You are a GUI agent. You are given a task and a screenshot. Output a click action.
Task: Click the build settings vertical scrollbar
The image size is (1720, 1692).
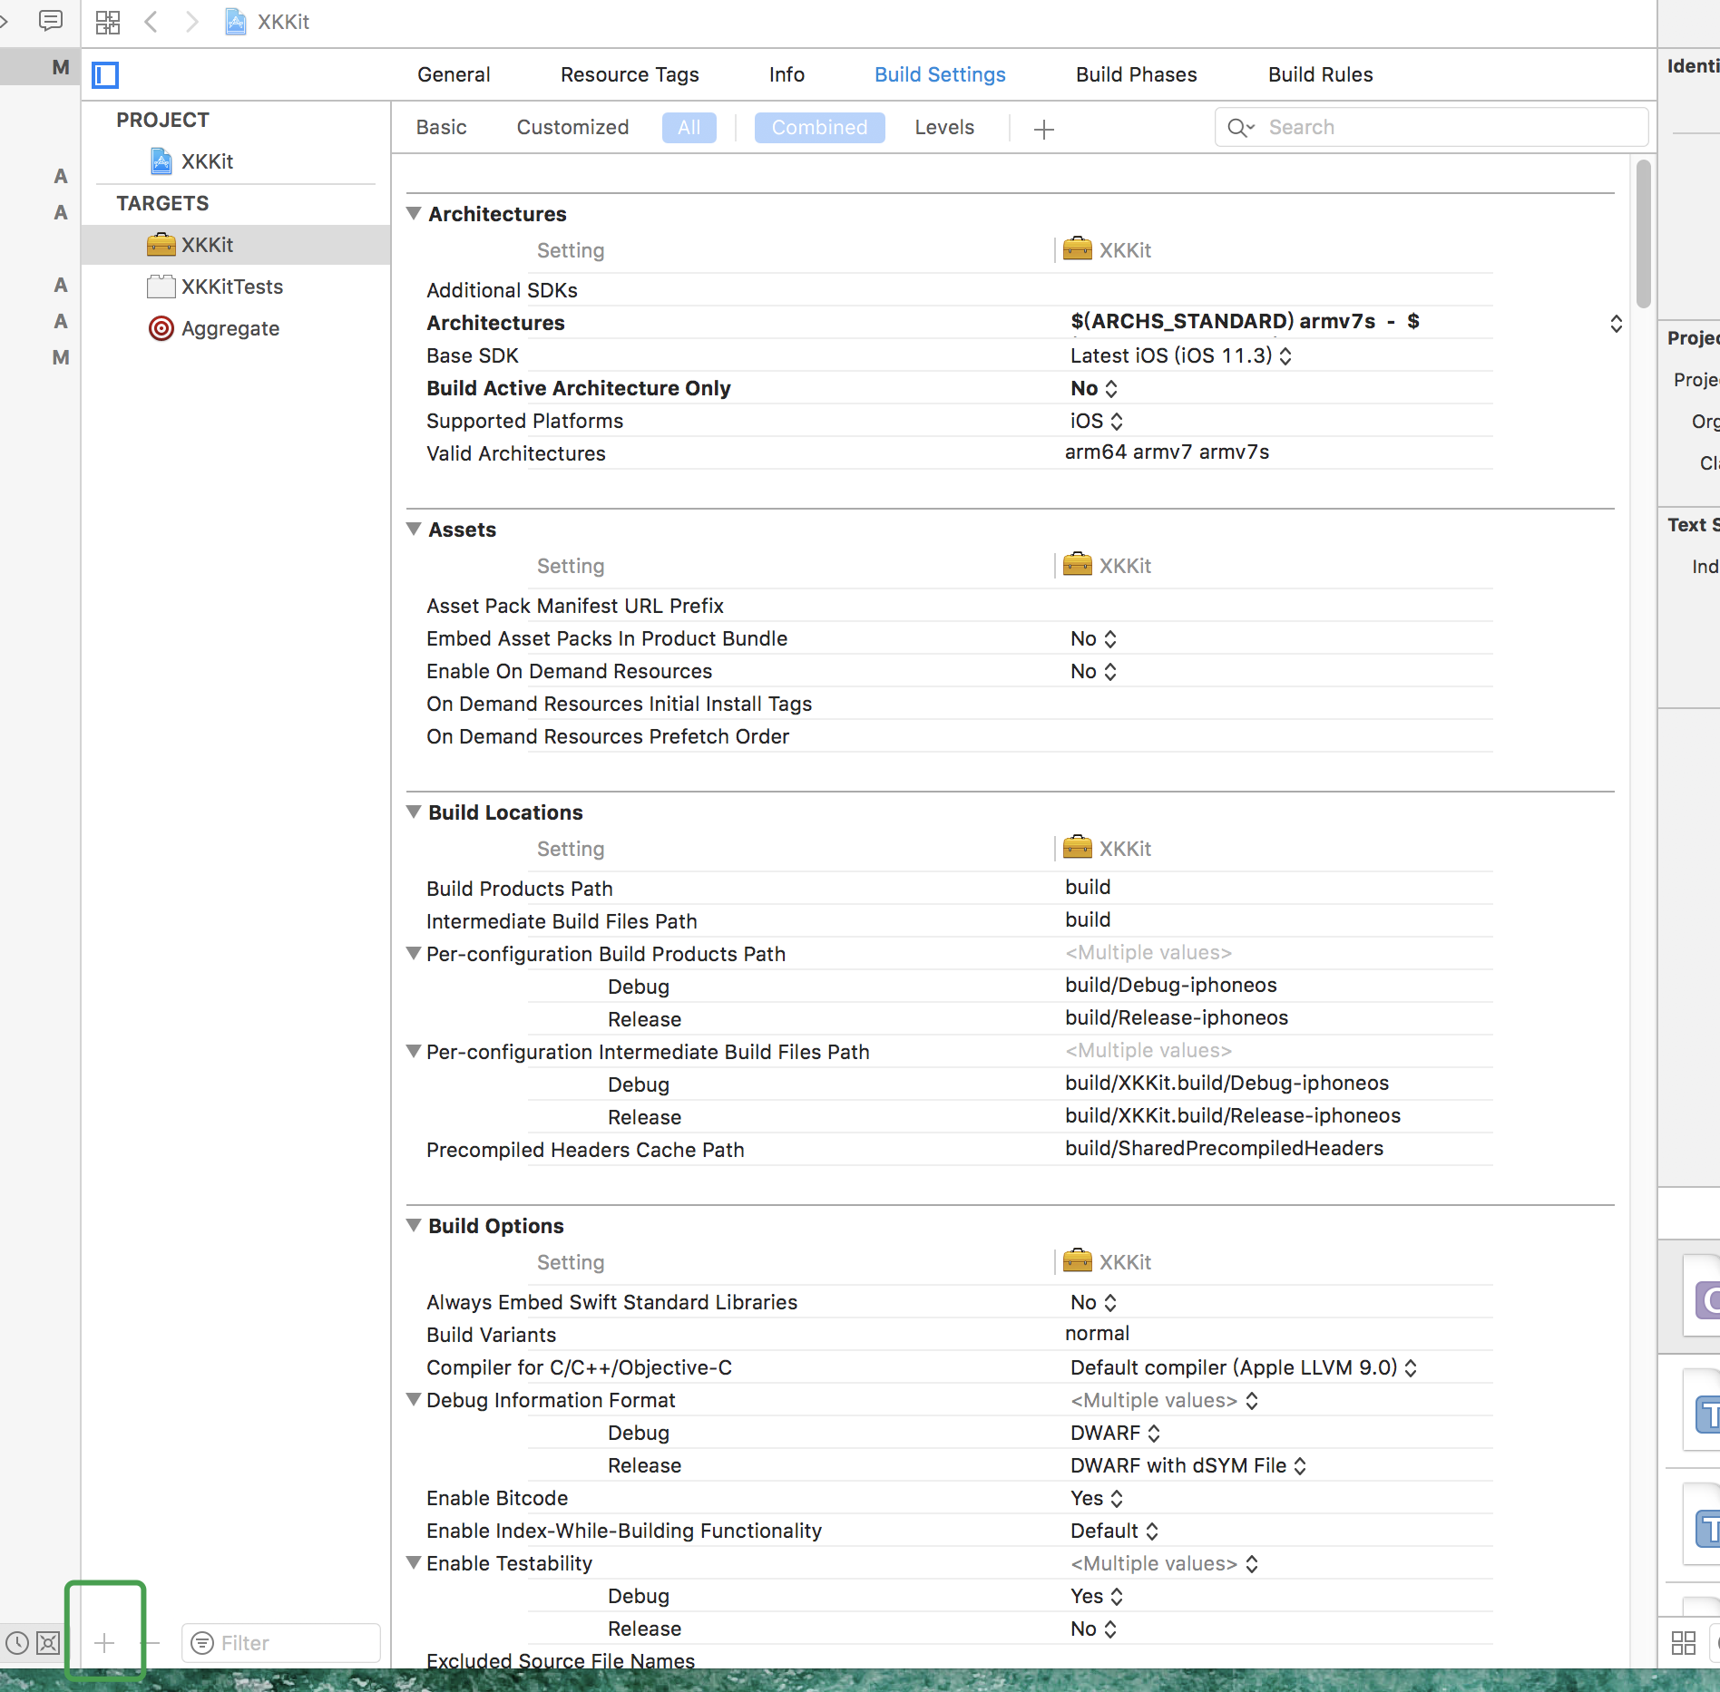coord(1643,234)
